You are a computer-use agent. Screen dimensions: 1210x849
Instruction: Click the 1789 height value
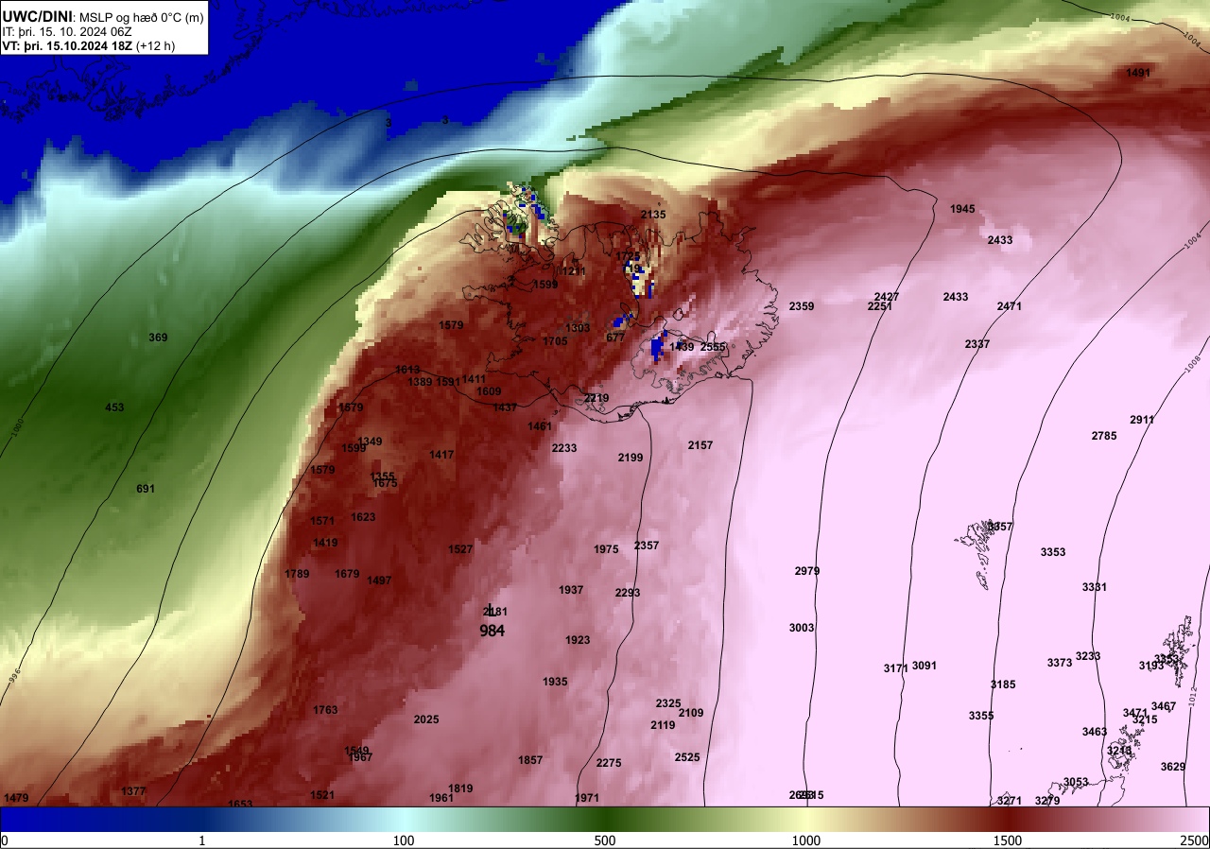click(297, 574)
